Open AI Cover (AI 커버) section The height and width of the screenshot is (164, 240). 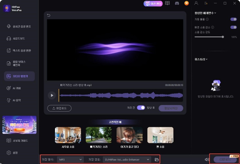[19, 88]
